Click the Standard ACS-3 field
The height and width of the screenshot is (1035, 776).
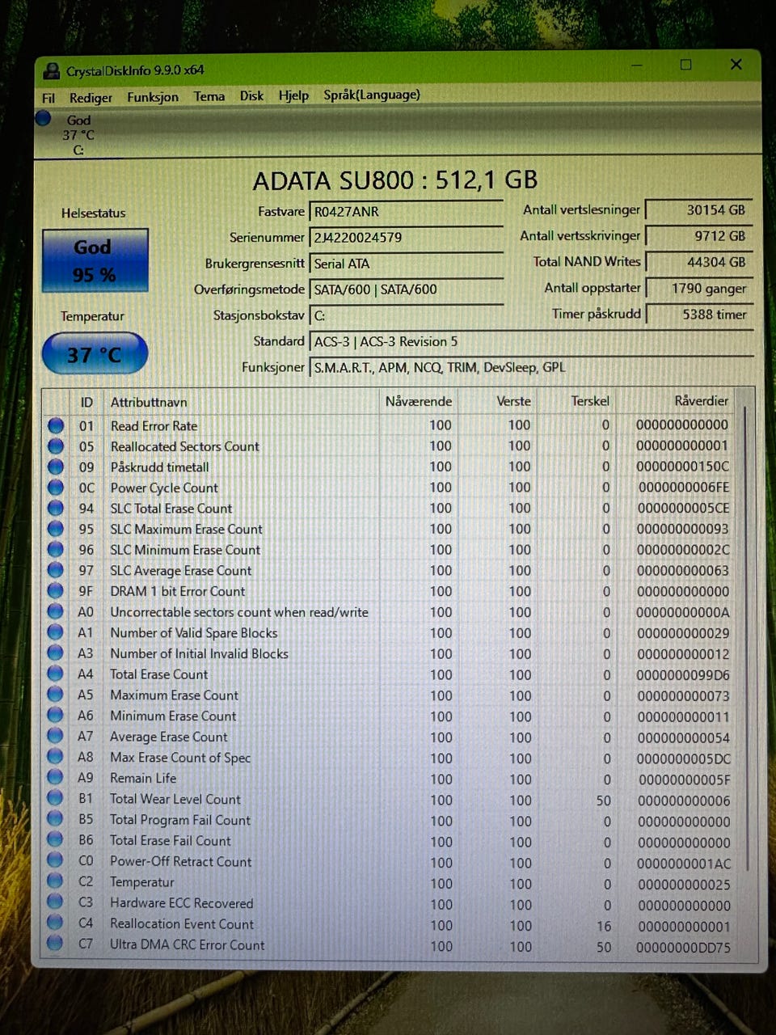[x=531, y=341]
